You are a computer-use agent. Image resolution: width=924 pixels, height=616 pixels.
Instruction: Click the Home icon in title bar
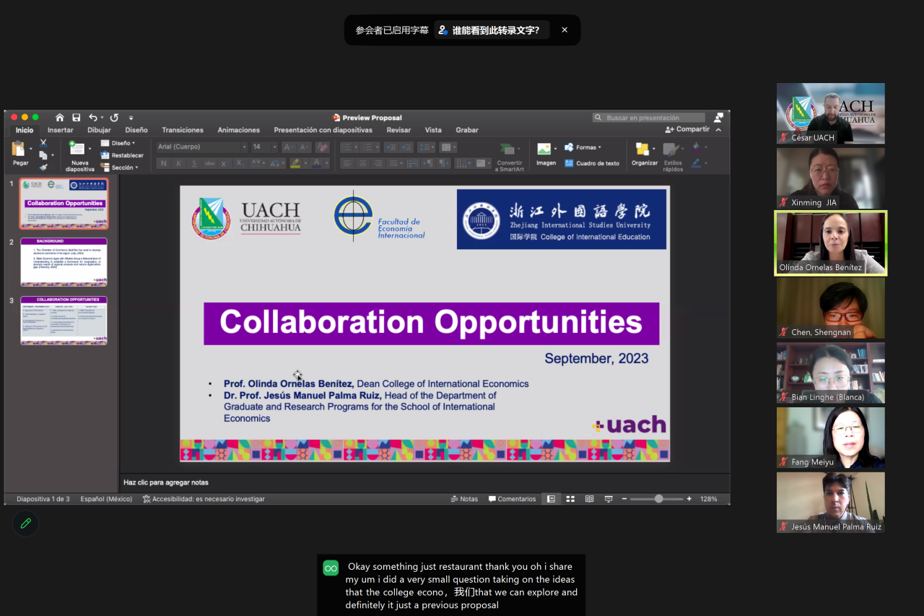[x=60, y=118]
